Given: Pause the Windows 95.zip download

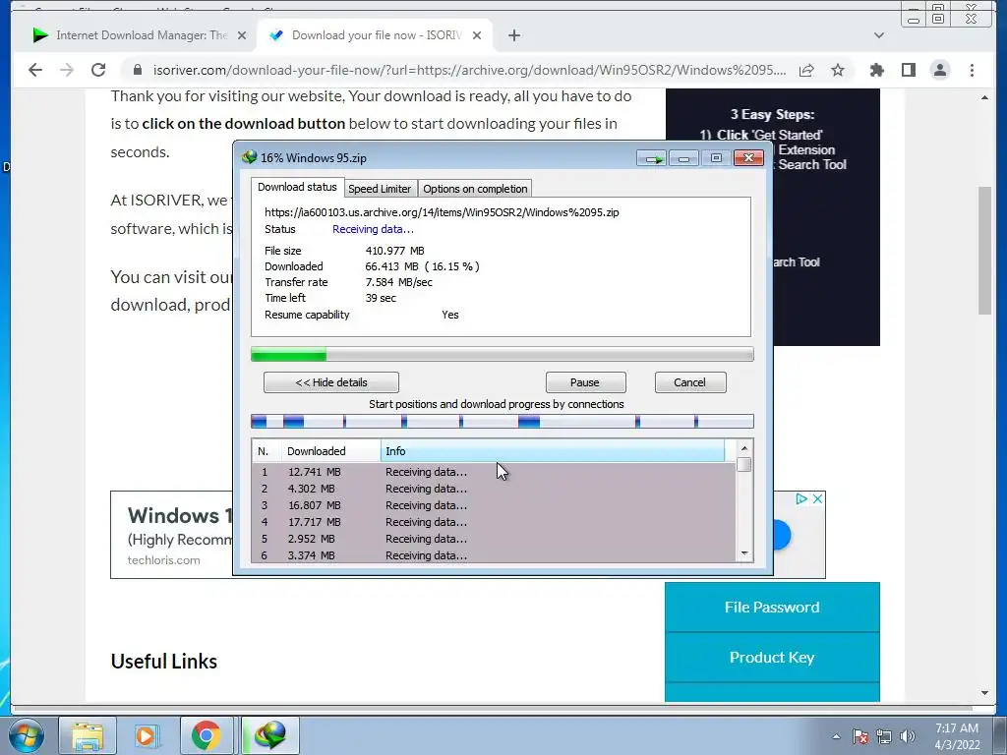Looking at the screenshot, I should click(x=585, y=382).
